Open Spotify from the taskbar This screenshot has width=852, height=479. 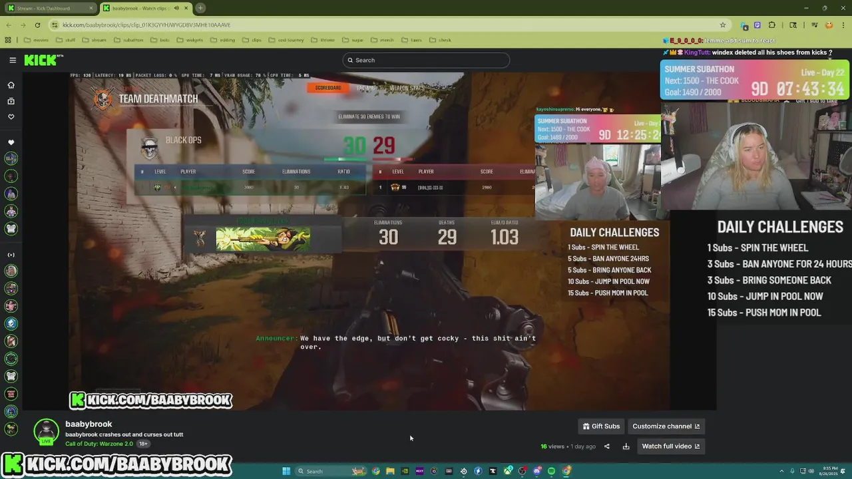click(551, 471)
